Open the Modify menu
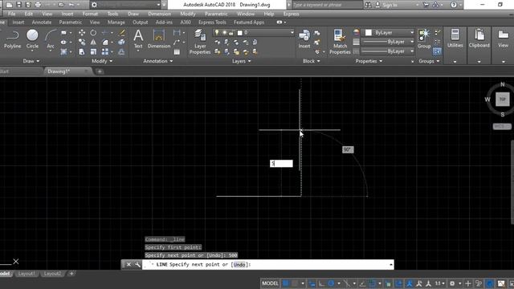Viewport: 514px width, 289px height. point(188,14)
